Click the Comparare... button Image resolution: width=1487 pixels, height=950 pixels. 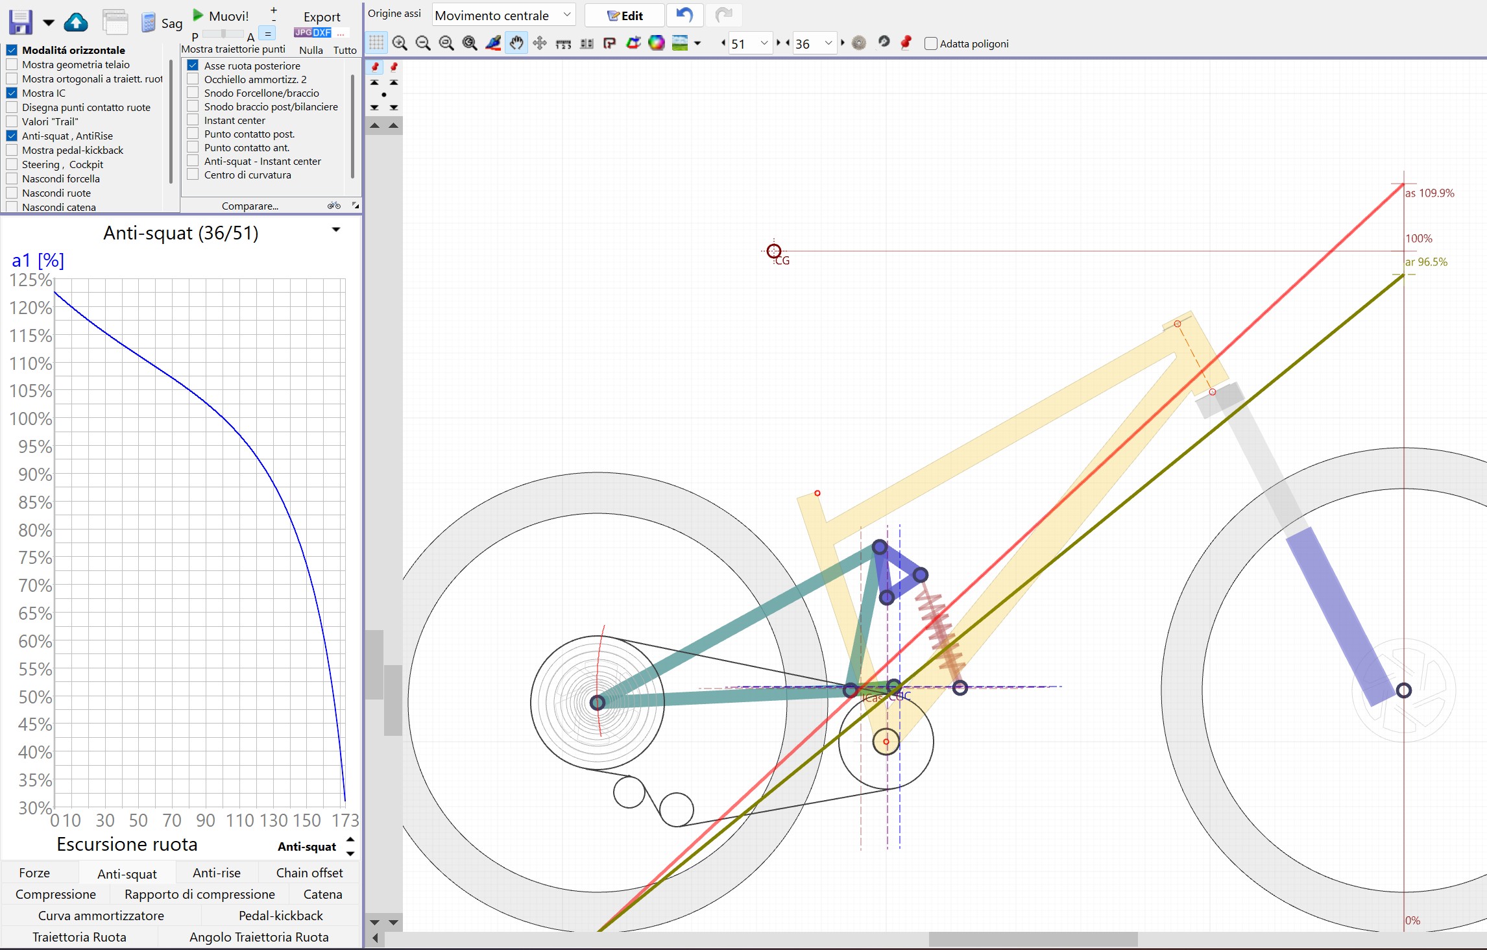coord(250,206)
